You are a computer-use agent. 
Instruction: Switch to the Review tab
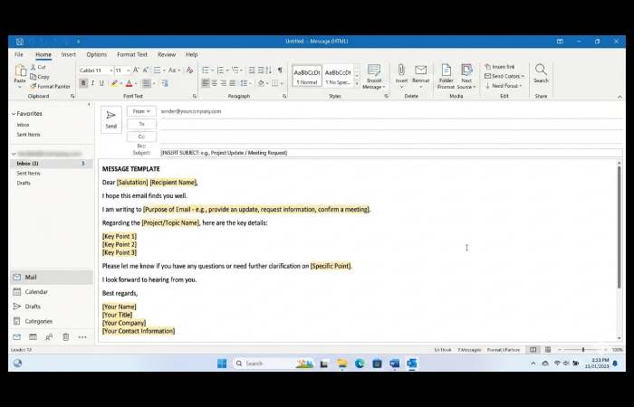[167, 54]
